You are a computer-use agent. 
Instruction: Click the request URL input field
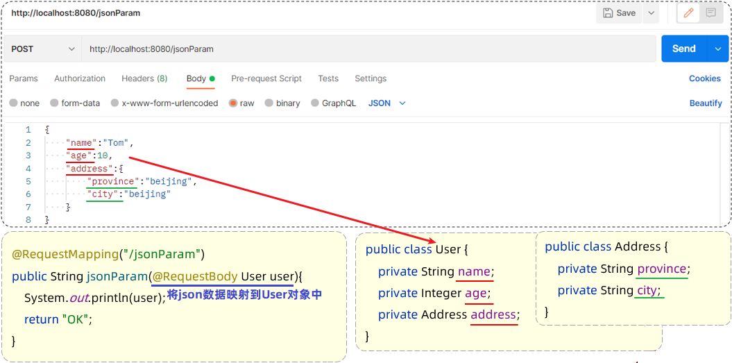pyautogui.click(x=368, y=49)
